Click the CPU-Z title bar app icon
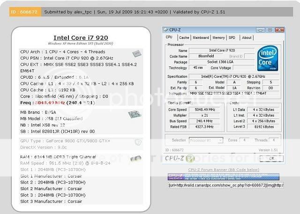The image size is (300, 214). pos(165,30)
